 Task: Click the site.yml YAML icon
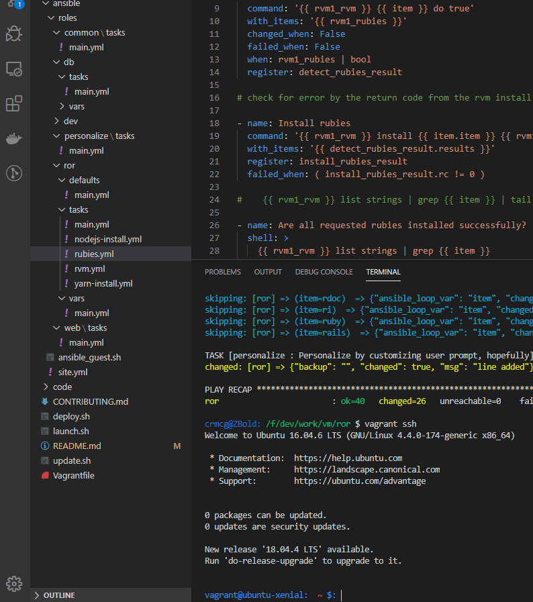click(x=50, y=372)
